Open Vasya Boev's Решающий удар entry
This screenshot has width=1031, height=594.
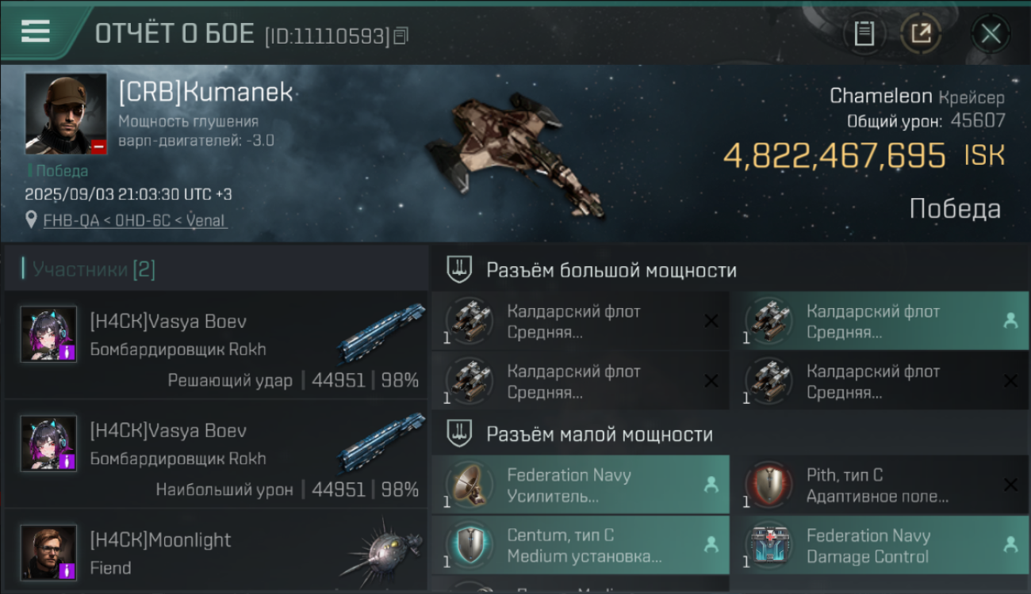[x=216, y=344]
